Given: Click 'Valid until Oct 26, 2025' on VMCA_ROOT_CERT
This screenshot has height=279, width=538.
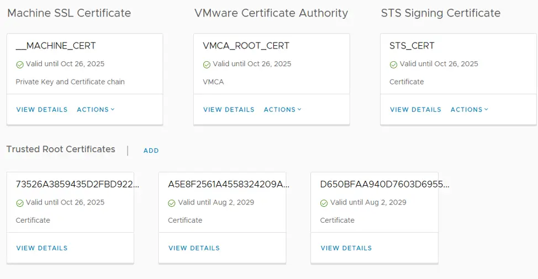Looking at the screenshot, I should pos(252,63).
